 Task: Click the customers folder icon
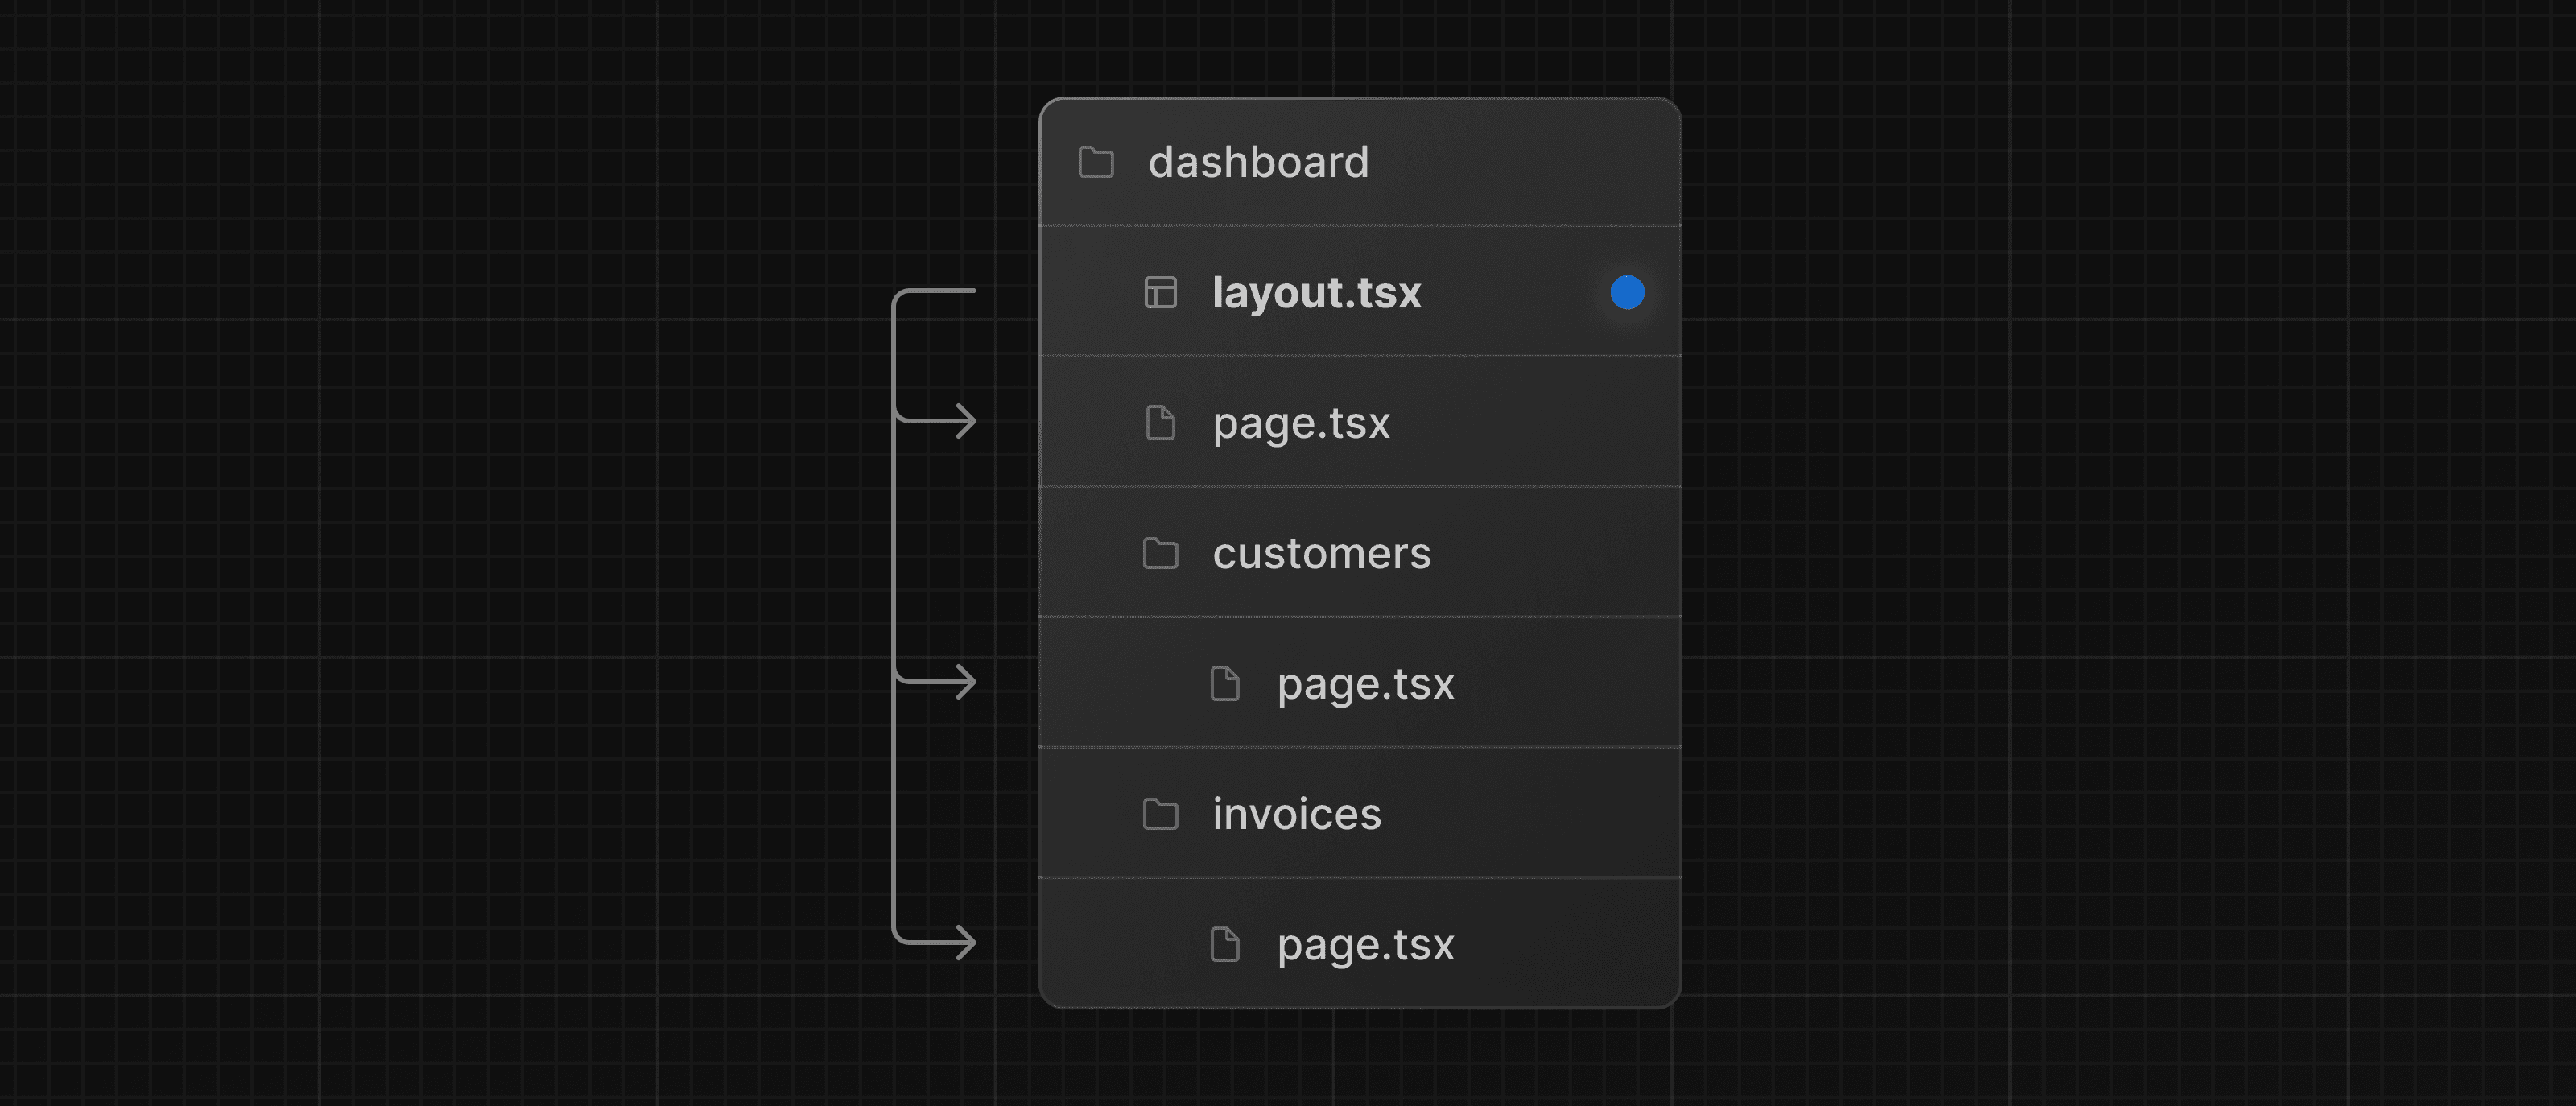pos(1160,552)
